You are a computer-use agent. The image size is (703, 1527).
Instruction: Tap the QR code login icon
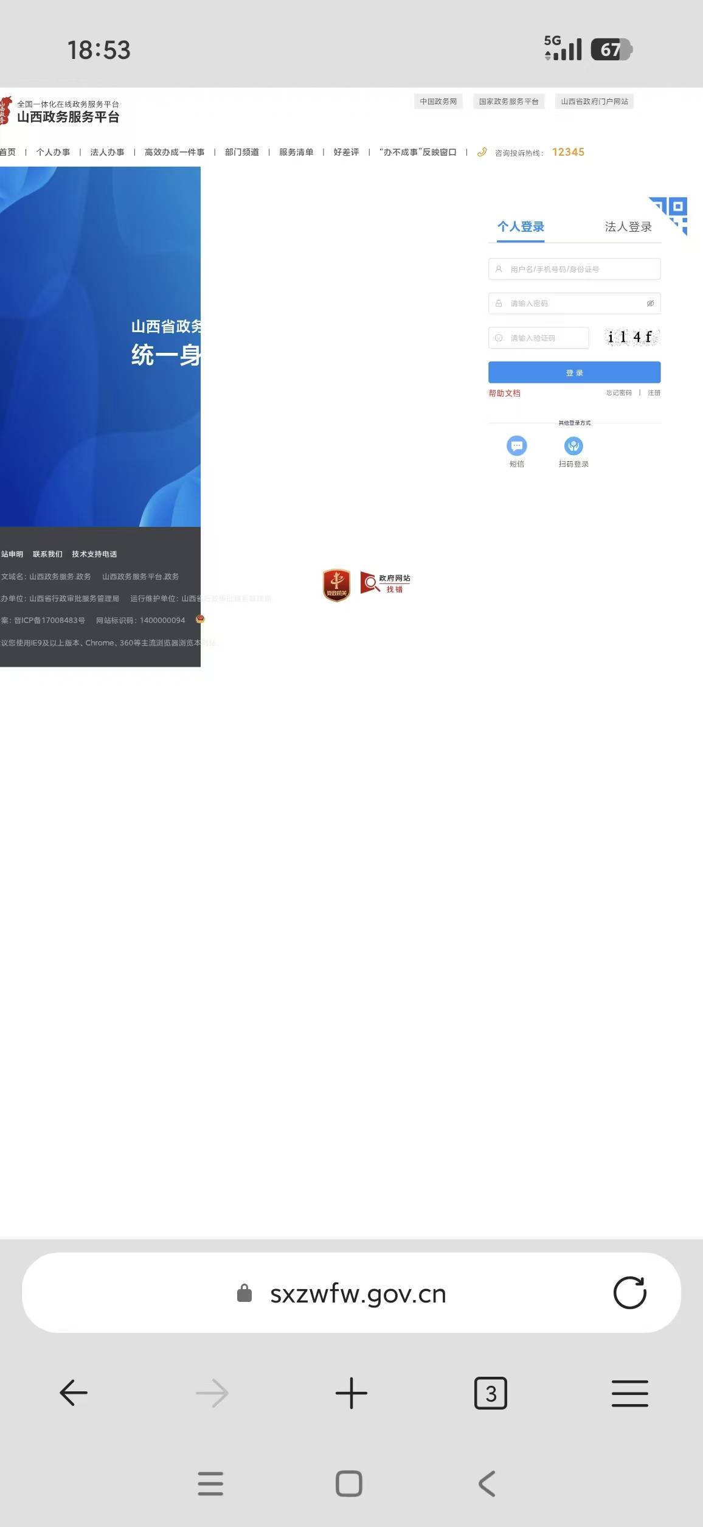click(x=668, y=215)
